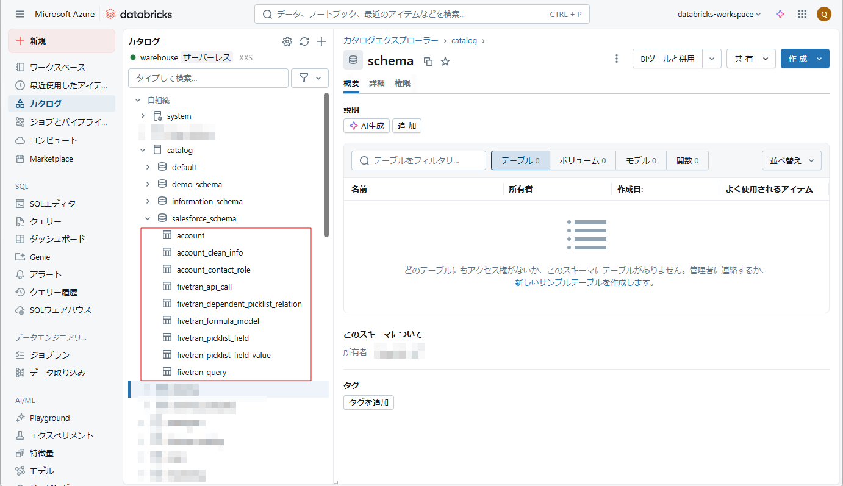This screenshot has width=843, height=486.
Task: Open SQLエディタ in the sidebar
Action: [x=62, y=204]
